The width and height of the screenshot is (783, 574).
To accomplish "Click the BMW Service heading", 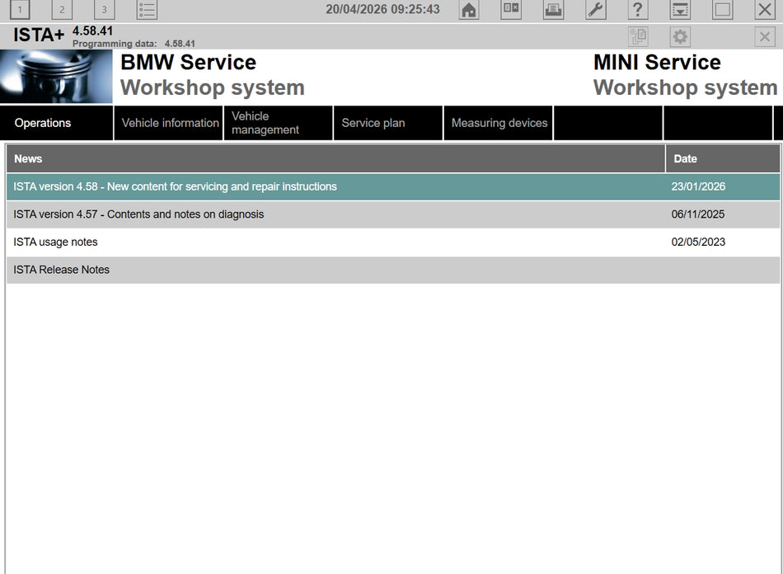I will tap(188, 63).
